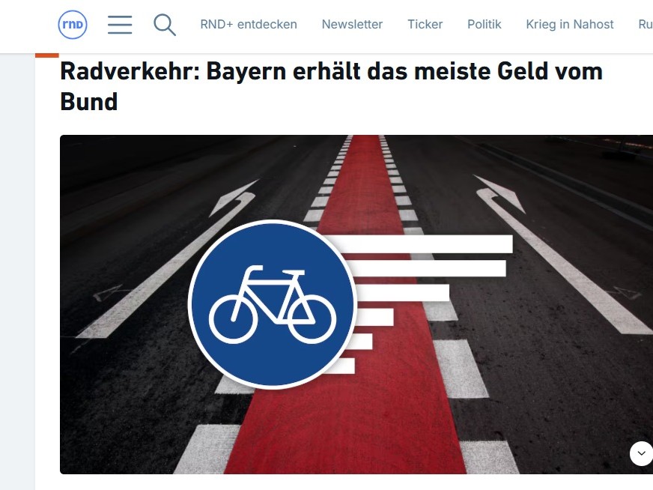The width and height of the screenshot is (653, 490).
Task: Open Krieg in Nahost topic
Action: (570, 24)
